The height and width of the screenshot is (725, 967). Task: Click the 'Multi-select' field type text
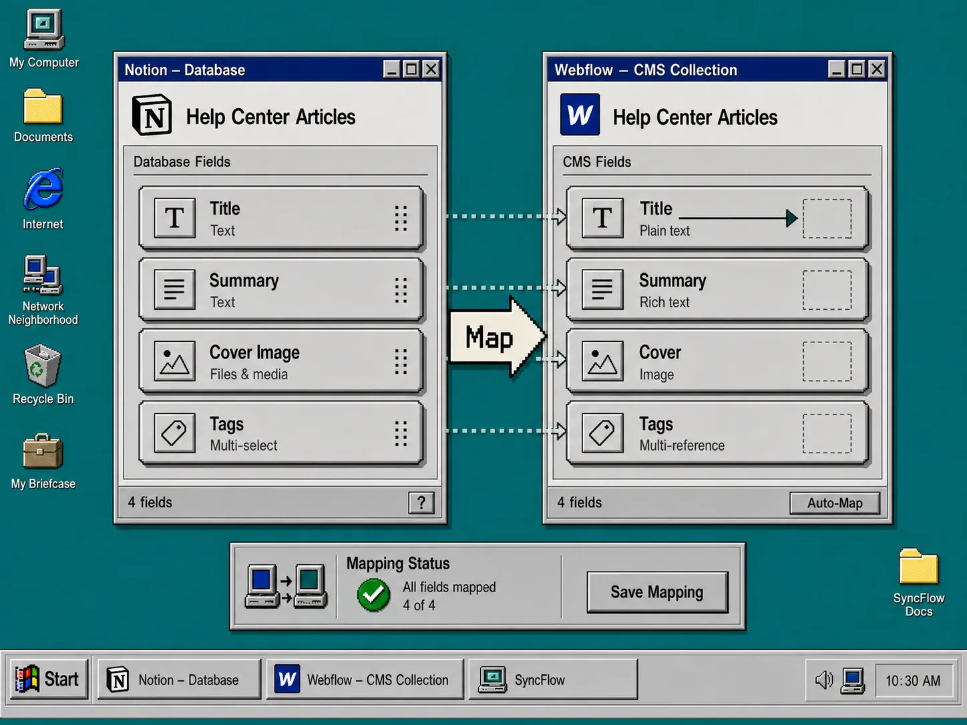coord(243,446)
